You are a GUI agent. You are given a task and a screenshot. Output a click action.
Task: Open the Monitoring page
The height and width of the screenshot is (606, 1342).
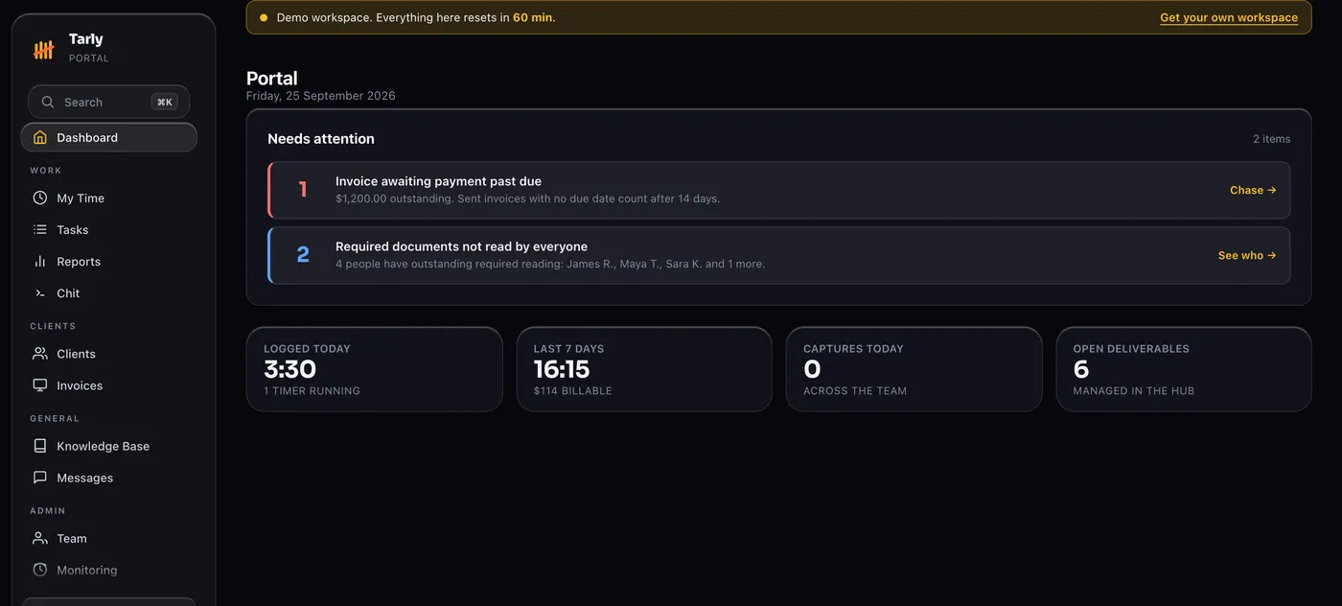tap(109, 570)
